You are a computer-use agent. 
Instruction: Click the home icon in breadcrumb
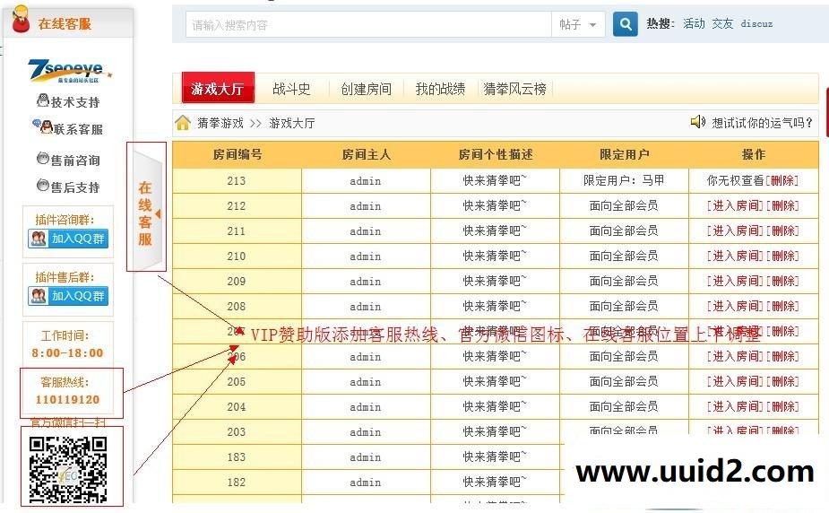click(183, 123)
